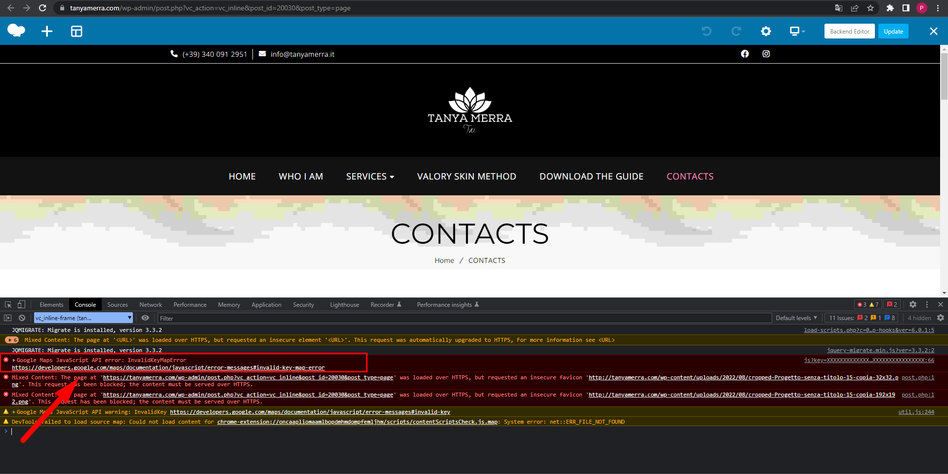Toggle the console sidebar icon
Viewport: 948px width, 474px height.
pos(8,318)
